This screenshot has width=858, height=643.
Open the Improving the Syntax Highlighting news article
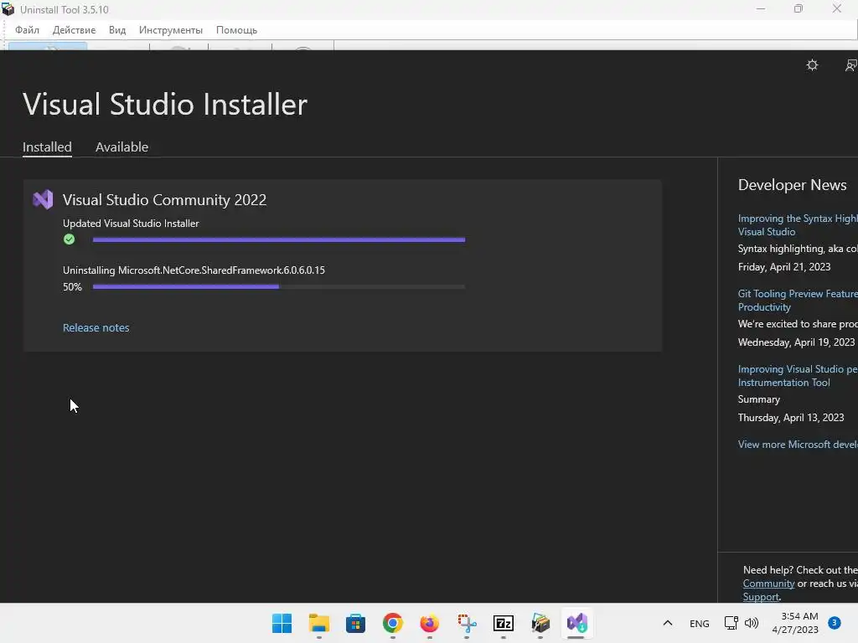click(798, 224)
